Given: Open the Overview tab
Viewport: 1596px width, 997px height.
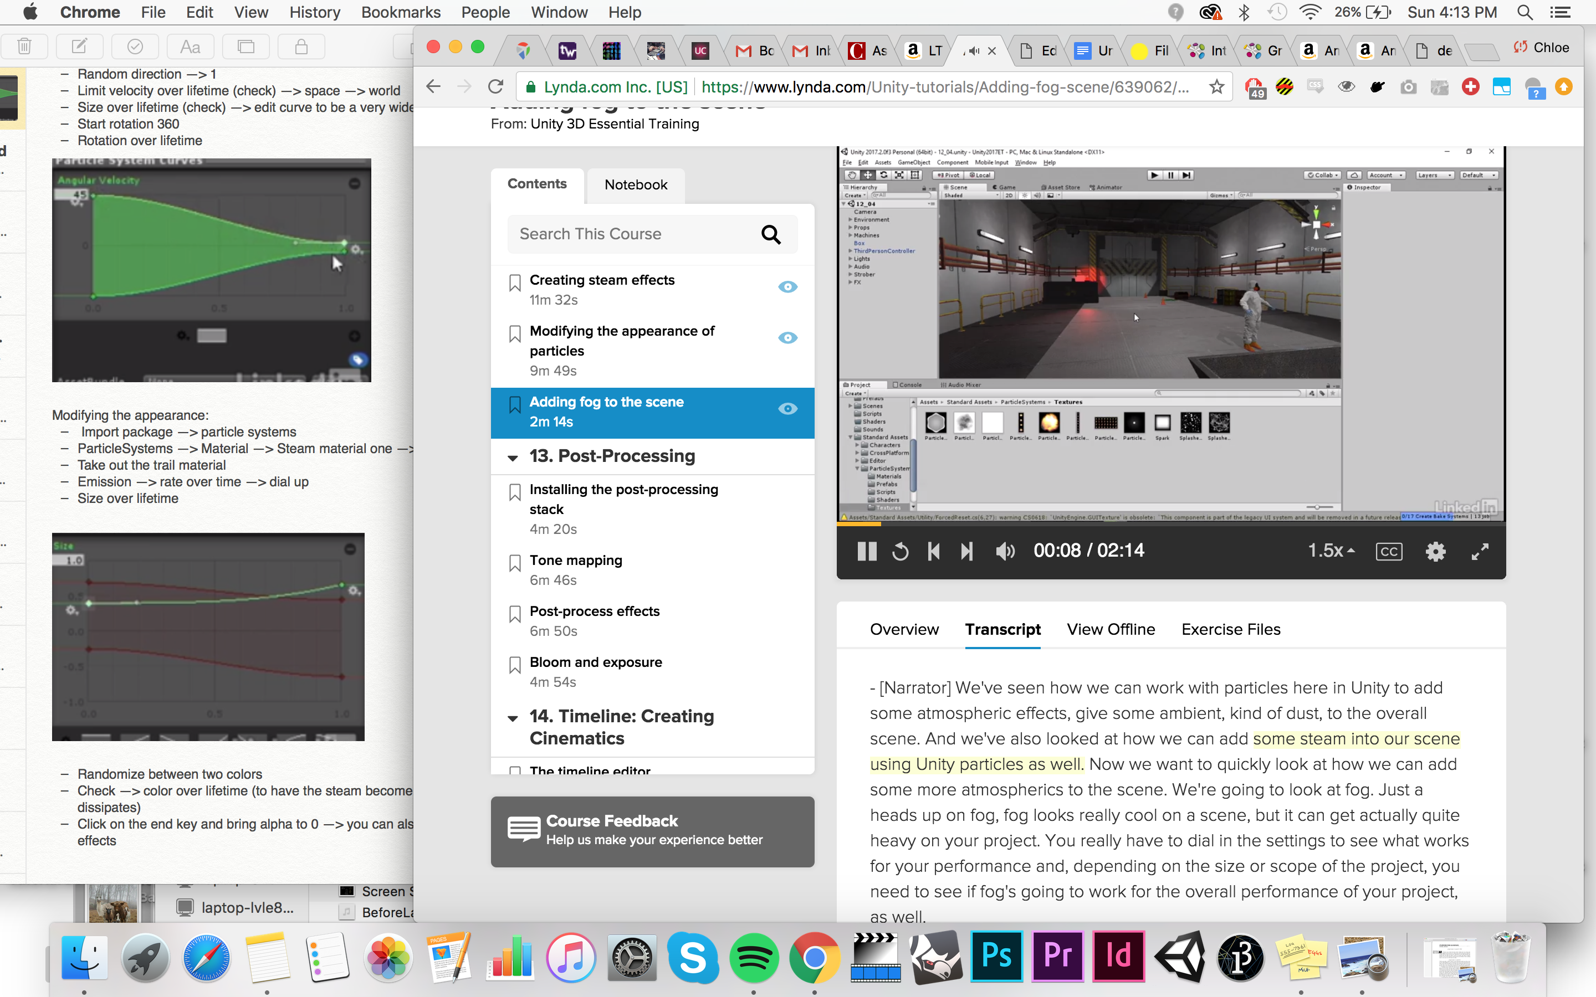Looking at the screenshot, I should tap(903, 629).
